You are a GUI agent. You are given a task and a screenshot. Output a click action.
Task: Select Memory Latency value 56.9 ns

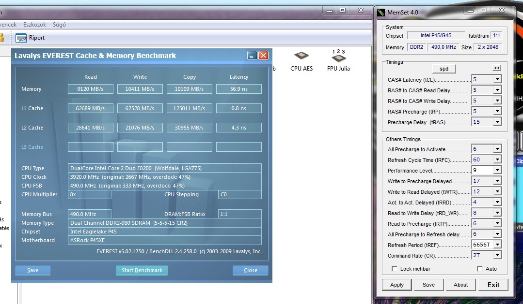(x=239, y=89)
